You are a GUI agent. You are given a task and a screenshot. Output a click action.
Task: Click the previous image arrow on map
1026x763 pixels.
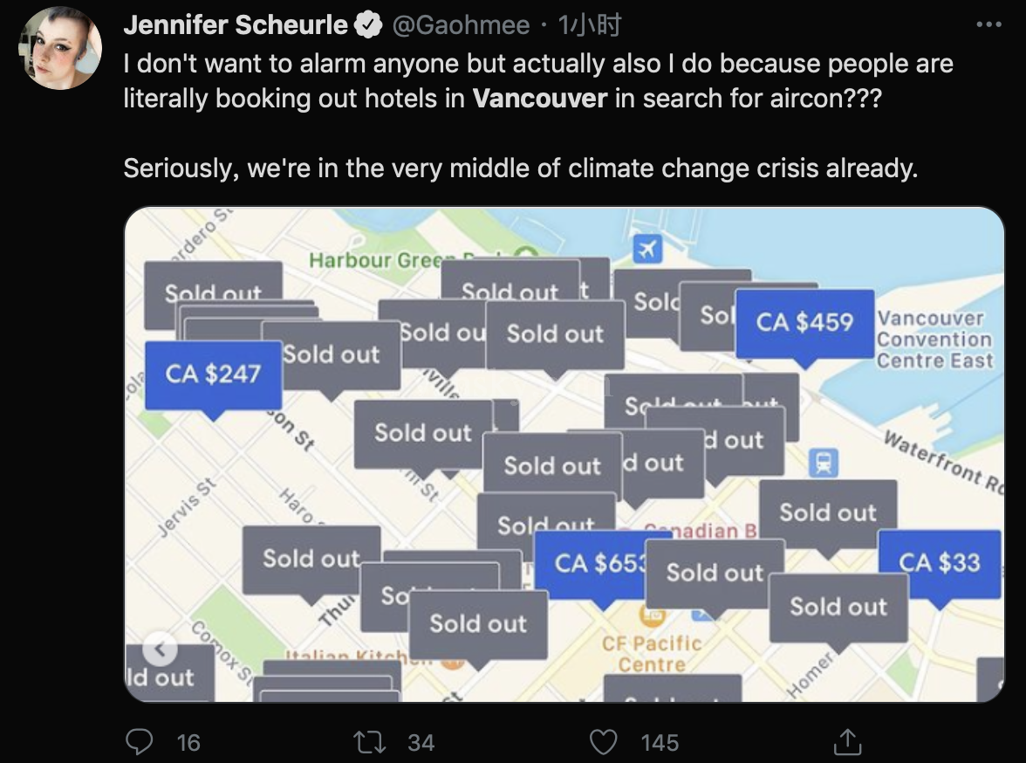tap(160, 649)
